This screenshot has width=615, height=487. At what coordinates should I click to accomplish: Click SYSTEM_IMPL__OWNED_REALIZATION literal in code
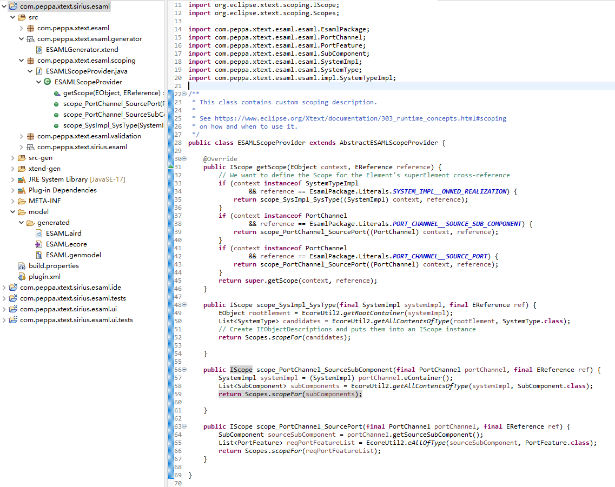point(449,191)
